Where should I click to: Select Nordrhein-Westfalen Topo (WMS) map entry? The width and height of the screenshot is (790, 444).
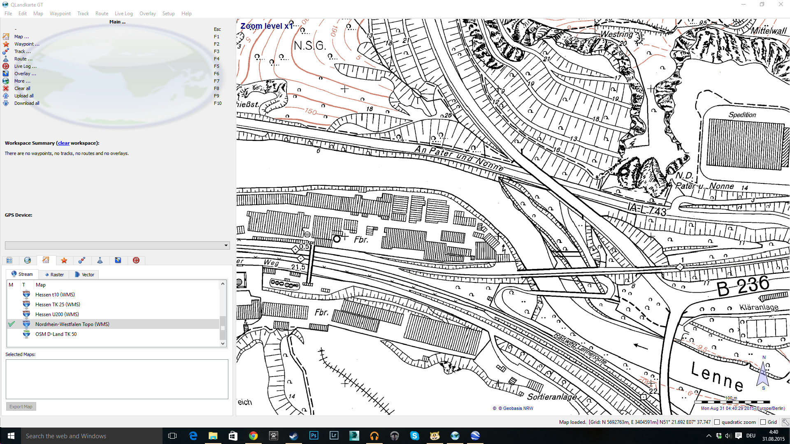[72, 324]
